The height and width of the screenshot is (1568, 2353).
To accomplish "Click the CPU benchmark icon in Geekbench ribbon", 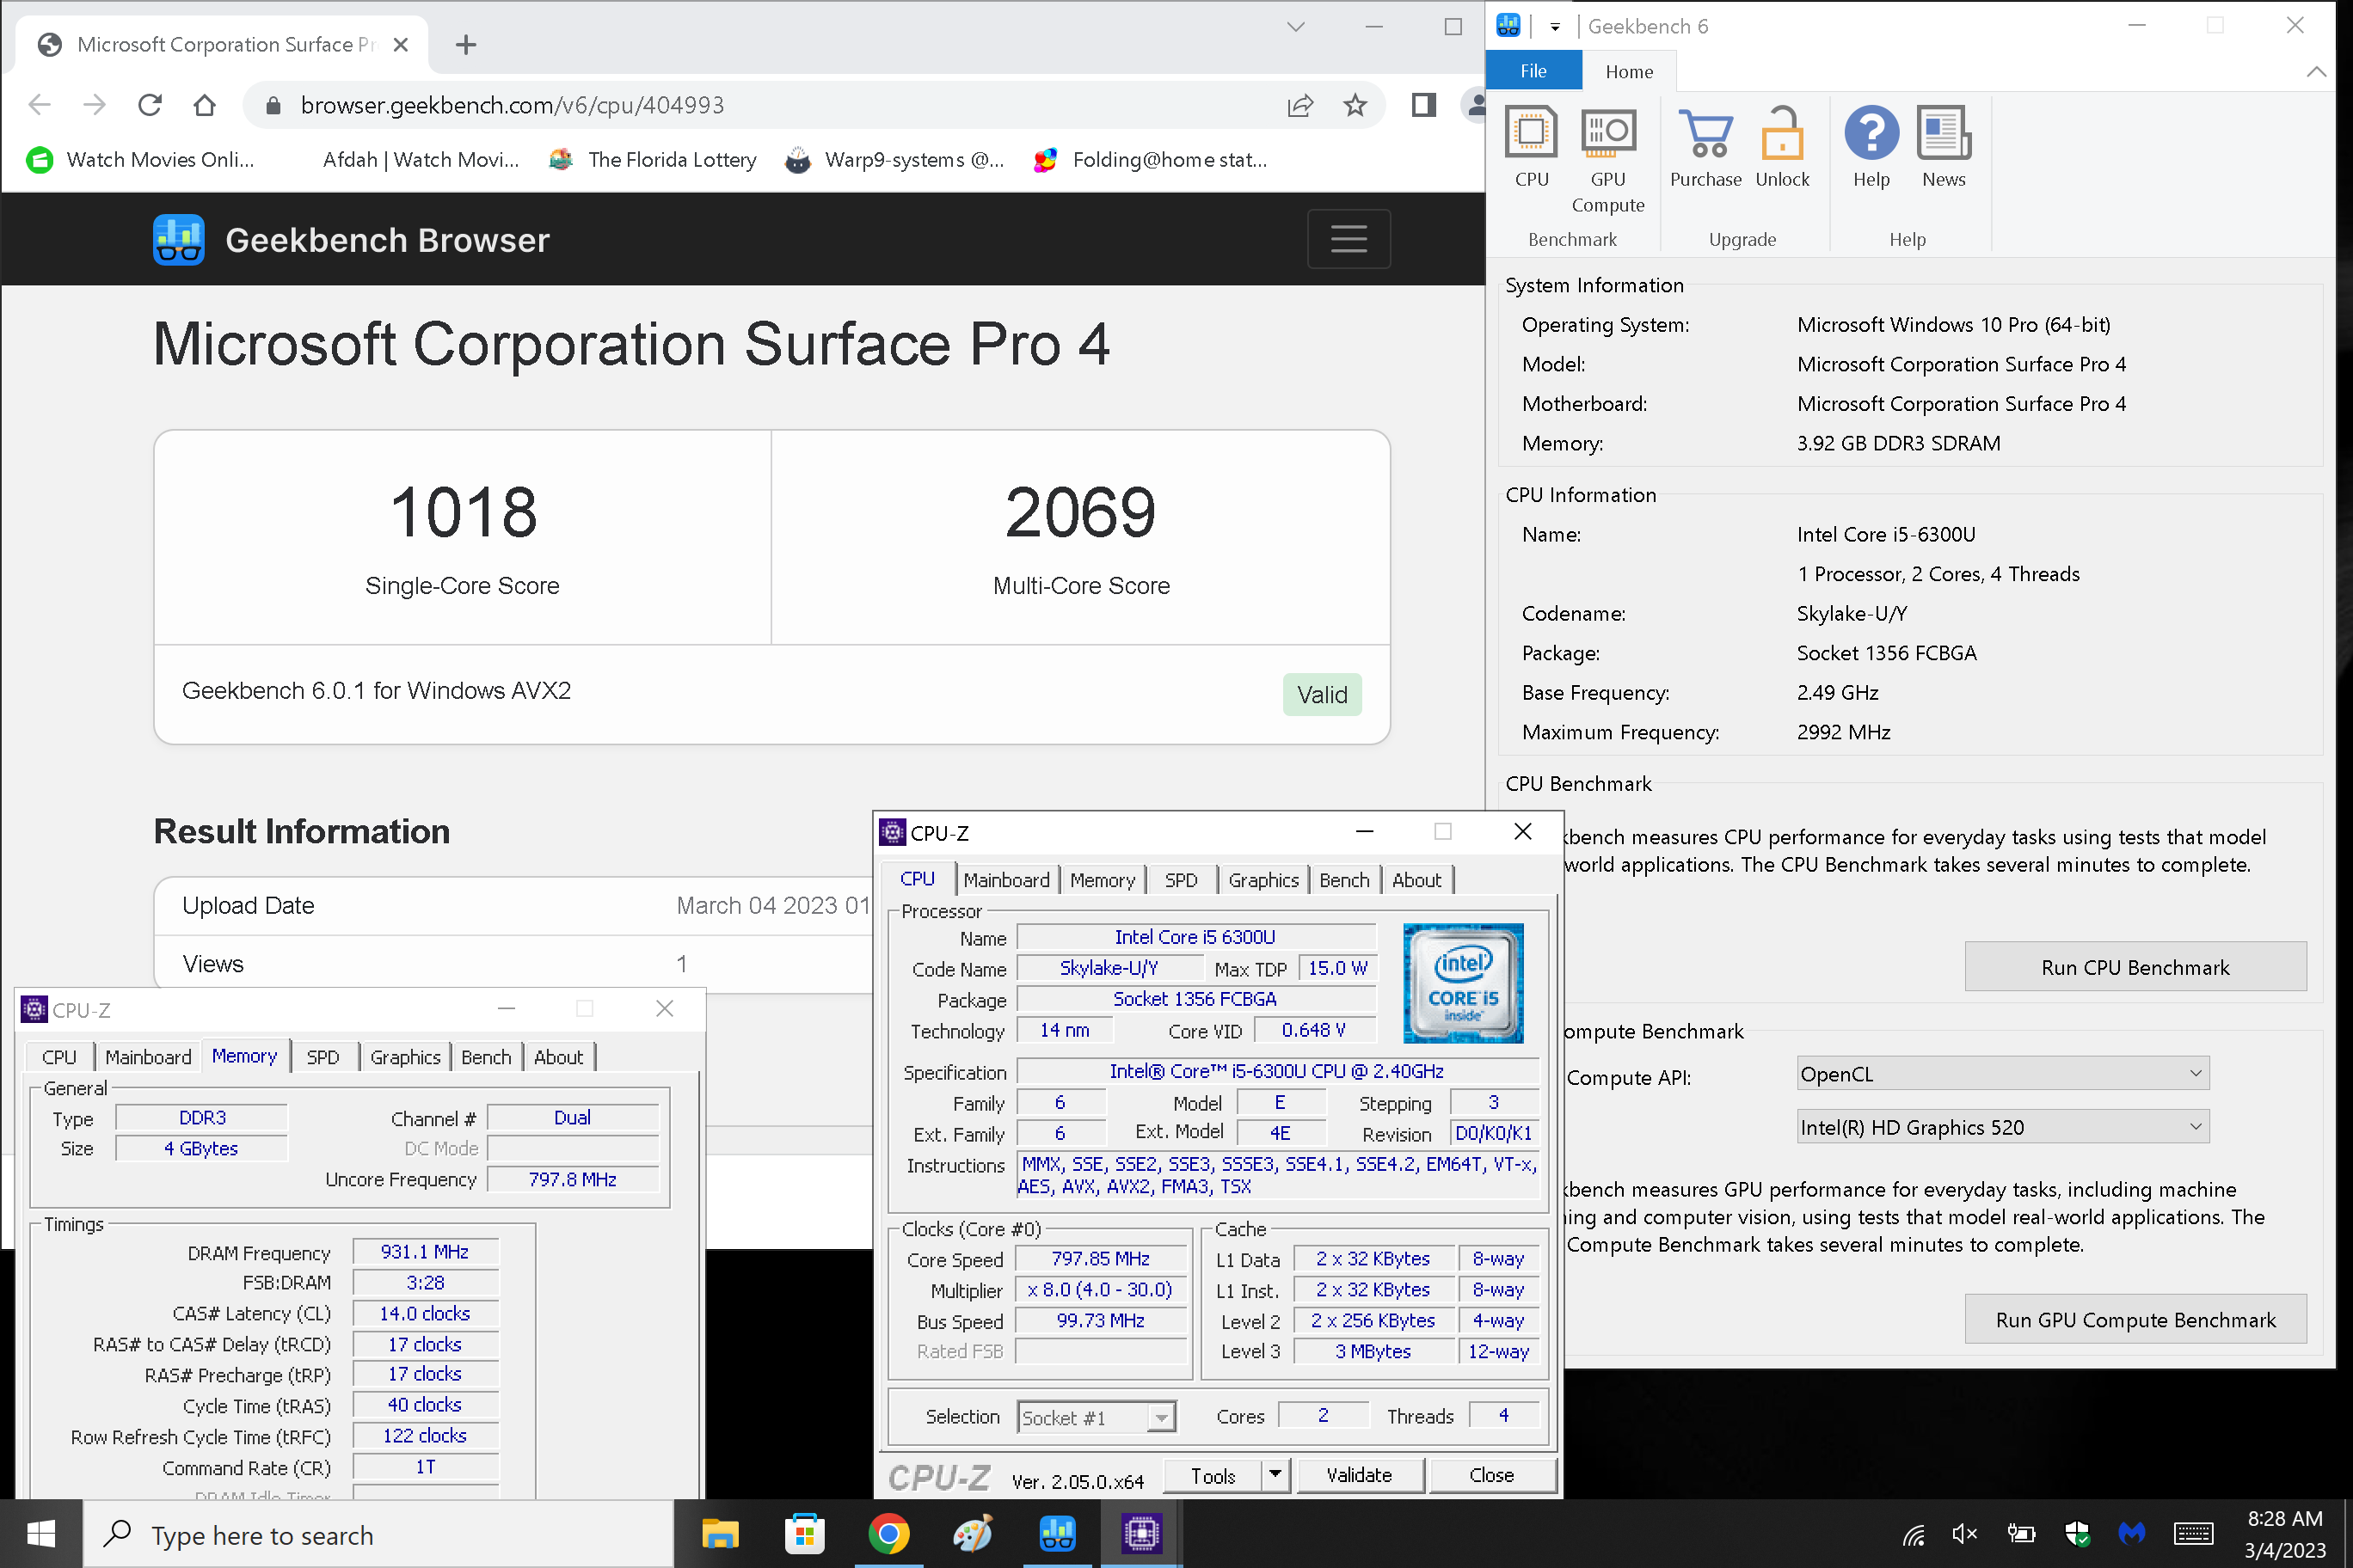I will [x=1531, y=147].
